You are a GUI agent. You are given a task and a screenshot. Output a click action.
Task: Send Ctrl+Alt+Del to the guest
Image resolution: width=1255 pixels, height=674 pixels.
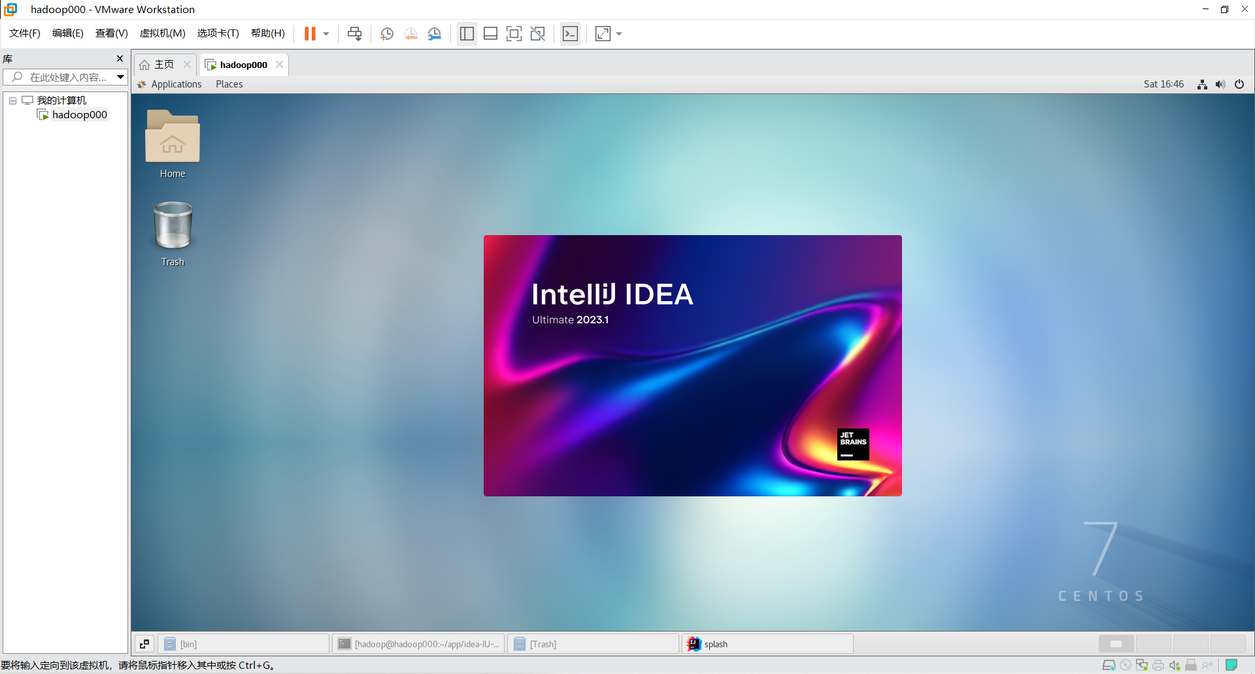[x=354, y=33]
